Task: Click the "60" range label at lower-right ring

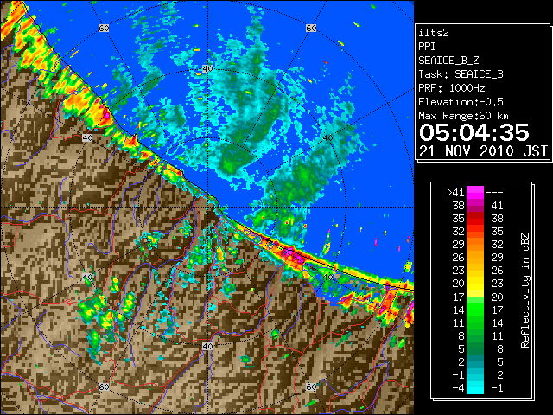Action: pyautogui.click(x=311, y=387)
